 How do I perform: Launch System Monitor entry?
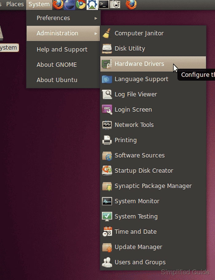click(153, 201)
